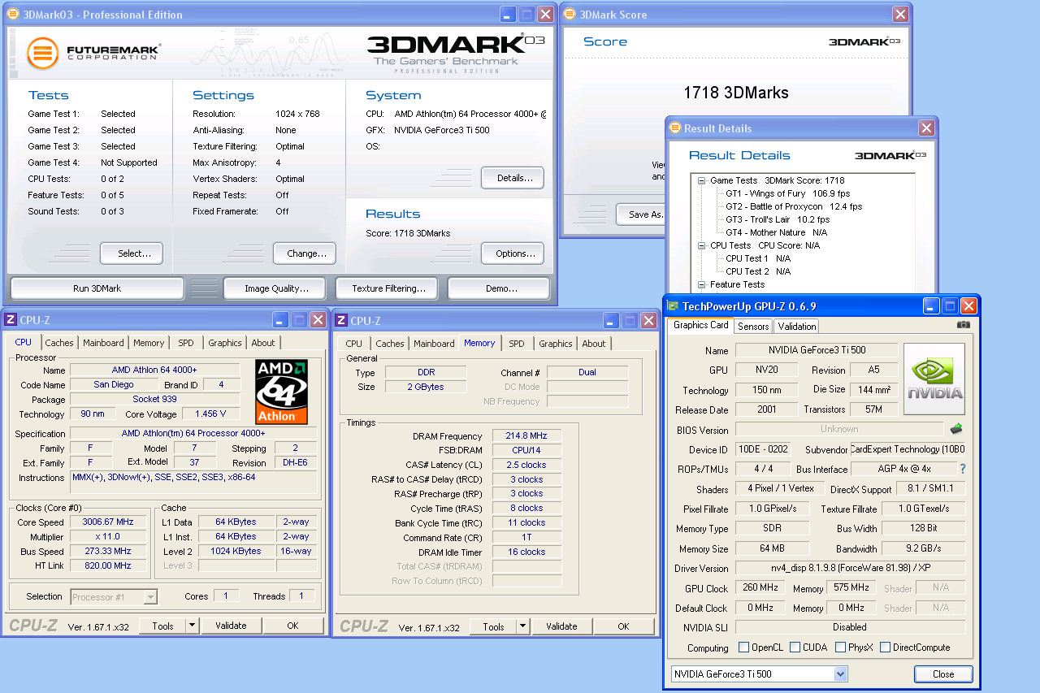Enable the DirectCompute checkbox
This screenshot has width=1040, height=693.
(884, 648)
